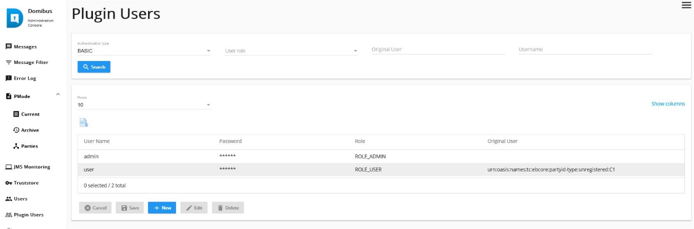Click the Plugin Users people icon
This screenshot has height=229, width=694.
coord(8,215)
